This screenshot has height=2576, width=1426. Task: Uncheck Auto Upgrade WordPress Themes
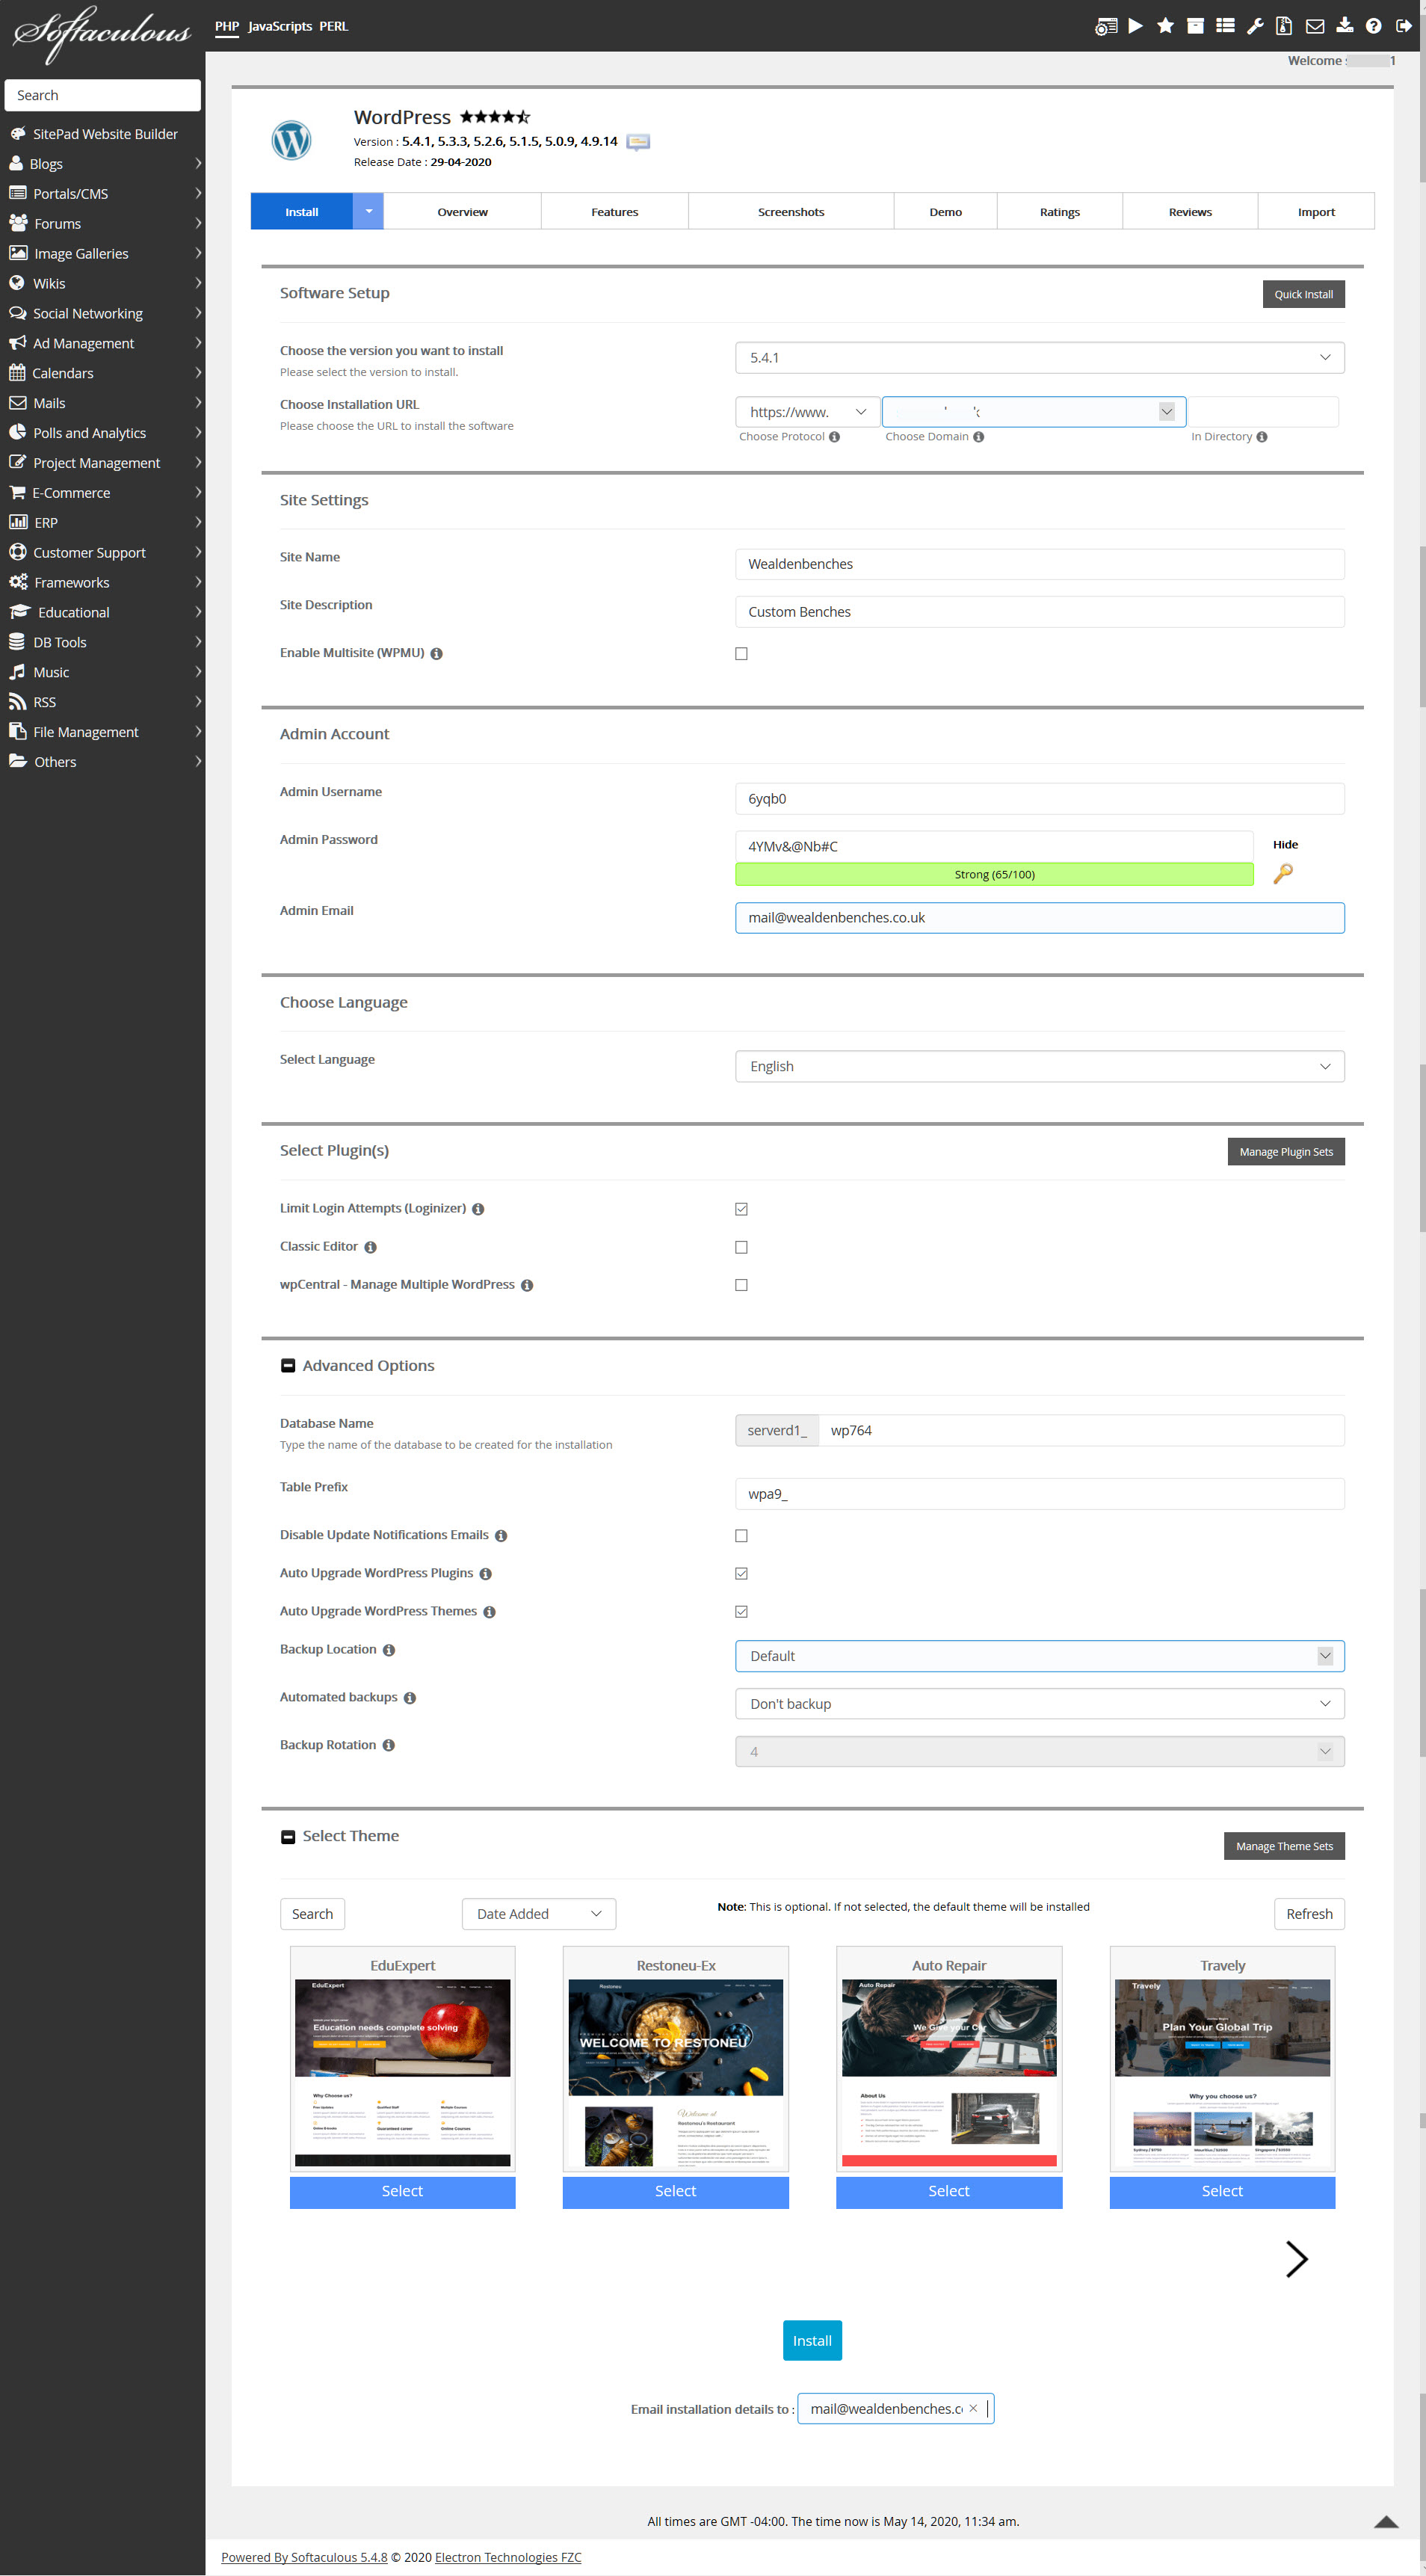(741, 1611)
